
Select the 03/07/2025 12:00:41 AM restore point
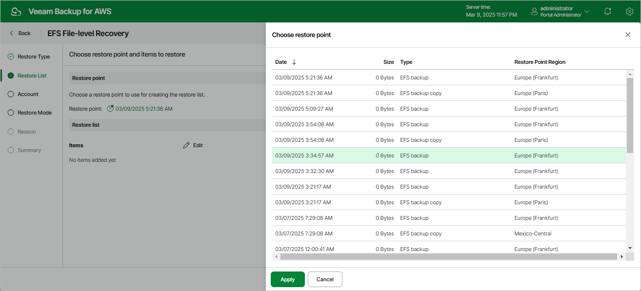pyautogui.click(x=449, y=248)
